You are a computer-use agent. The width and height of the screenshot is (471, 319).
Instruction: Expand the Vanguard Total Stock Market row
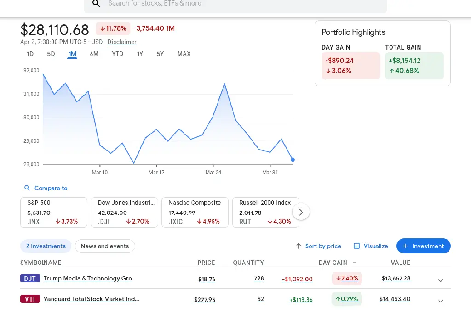click(x=441, y=301)
